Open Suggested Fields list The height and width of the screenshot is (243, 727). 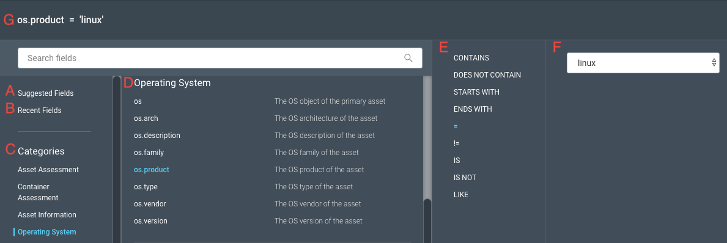[45, 93]
